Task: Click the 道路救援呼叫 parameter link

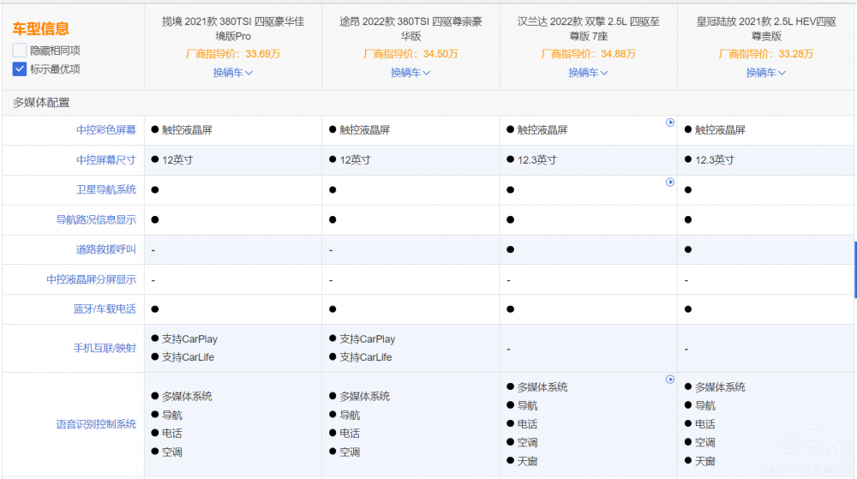Action: pos(105,250)
